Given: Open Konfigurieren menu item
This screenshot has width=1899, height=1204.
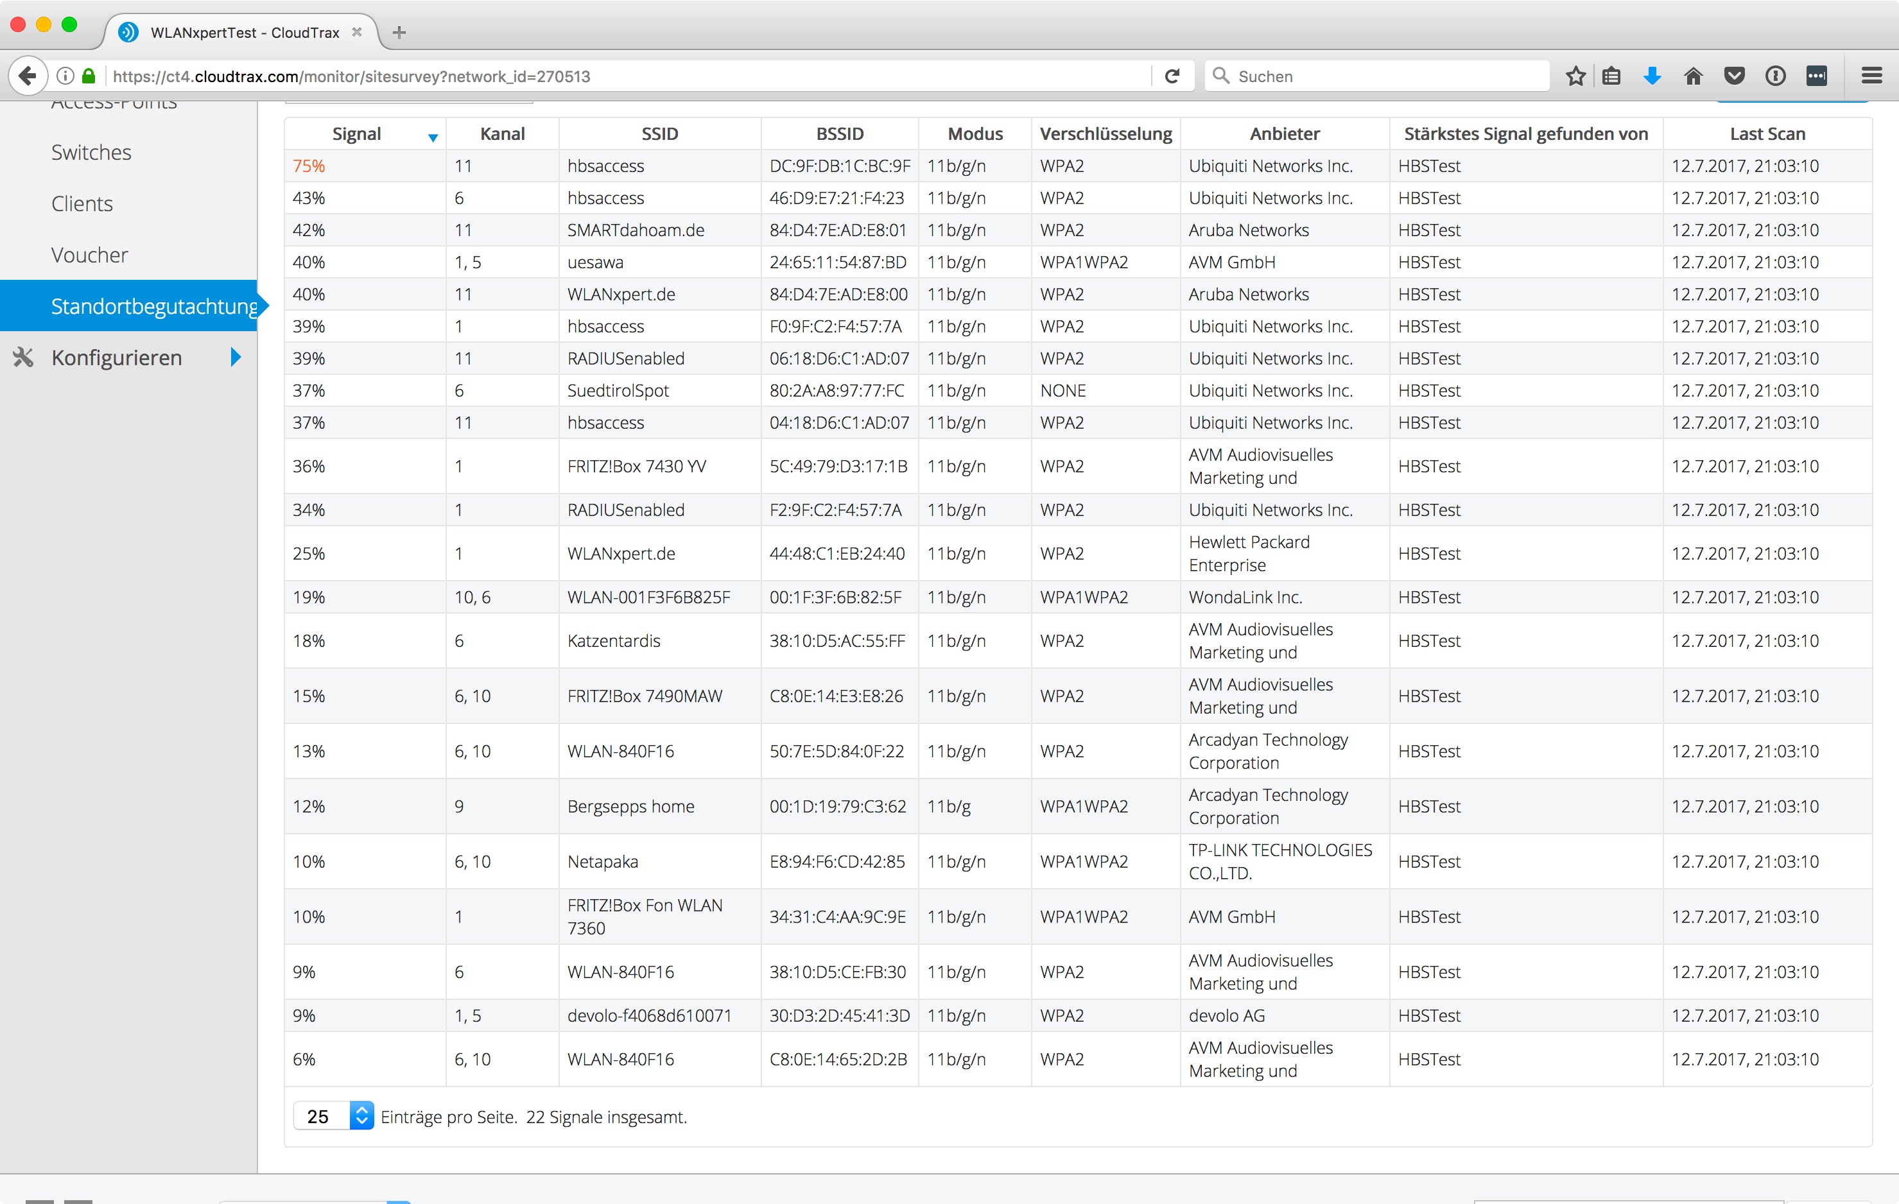Looking at the screenshot, I should click(117, 357).
